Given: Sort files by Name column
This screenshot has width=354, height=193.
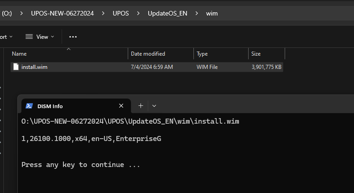Looking at the screenshot, I should (69, 54).
